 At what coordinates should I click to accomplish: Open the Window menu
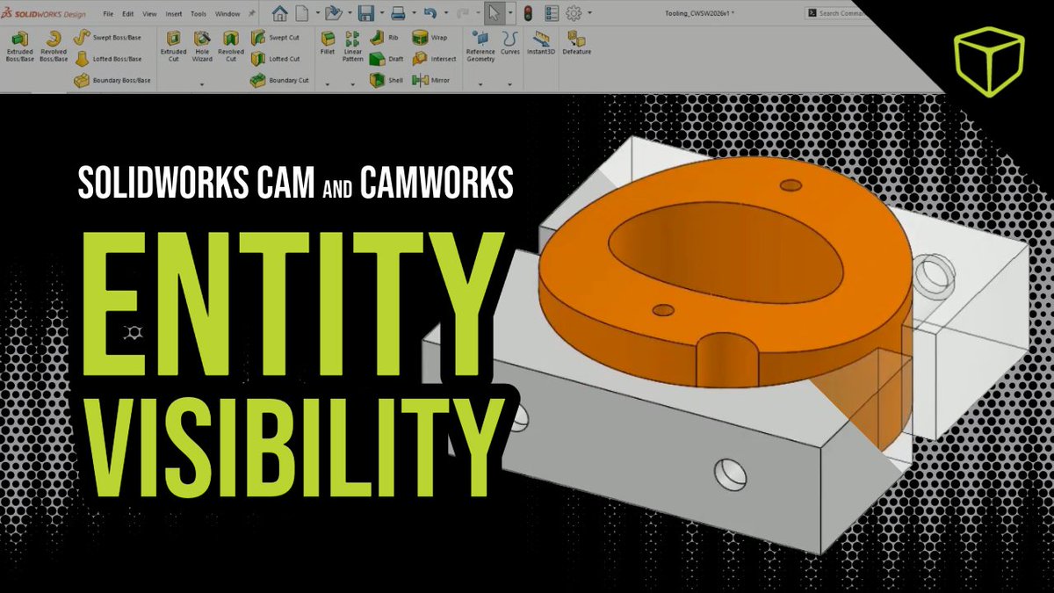(x=227, y=14)
